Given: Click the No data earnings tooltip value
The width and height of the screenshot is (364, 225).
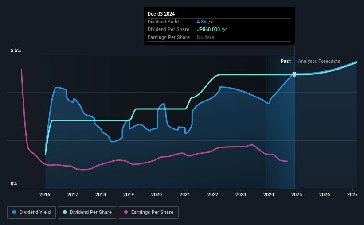Looking at the screenshot, I should click(x=206, y=37).
